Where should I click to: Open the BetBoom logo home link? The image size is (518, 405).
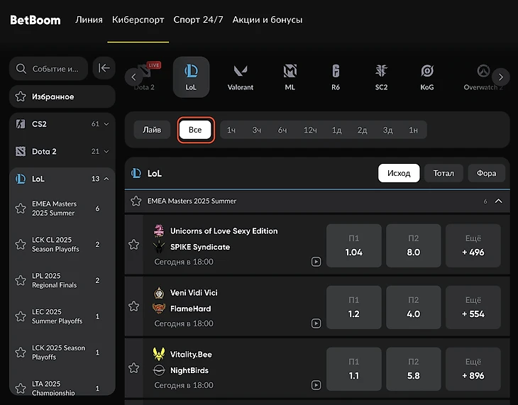pos(35,20)
